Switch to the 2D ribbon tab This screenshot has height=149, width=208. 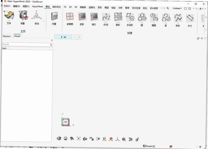[x=70, y=7]
